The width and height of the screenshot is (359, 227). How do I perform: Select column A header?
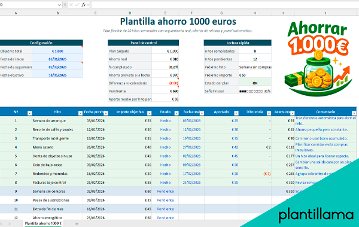pos(16,13)
